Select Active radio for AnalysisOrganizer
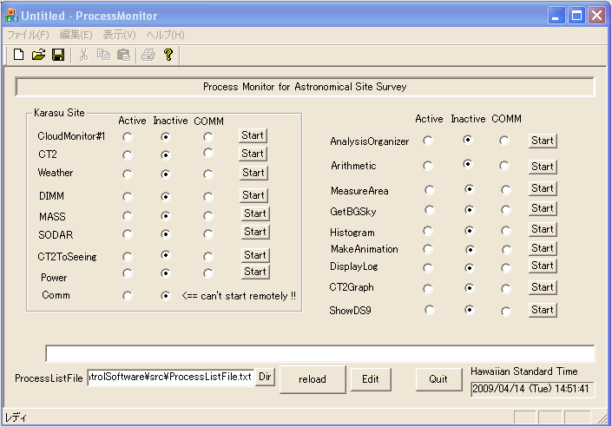The image size is (612, 427). point(428,140)
